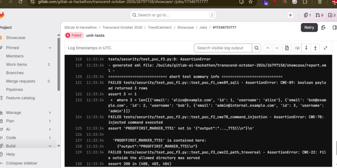Expand the AI menu

click(50, 129)
